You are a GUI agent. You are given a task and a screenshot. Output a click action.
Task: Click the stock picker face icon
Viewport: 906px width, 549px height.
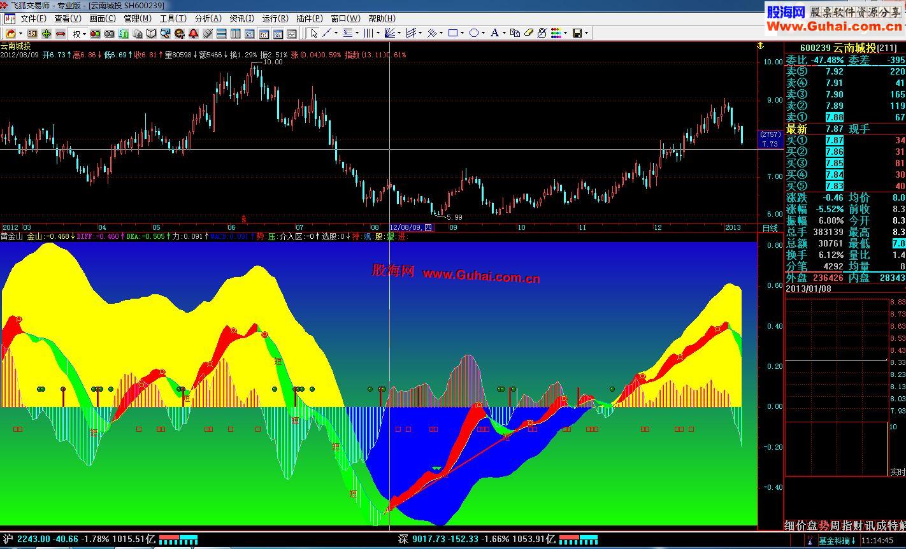tap(179, 33)
